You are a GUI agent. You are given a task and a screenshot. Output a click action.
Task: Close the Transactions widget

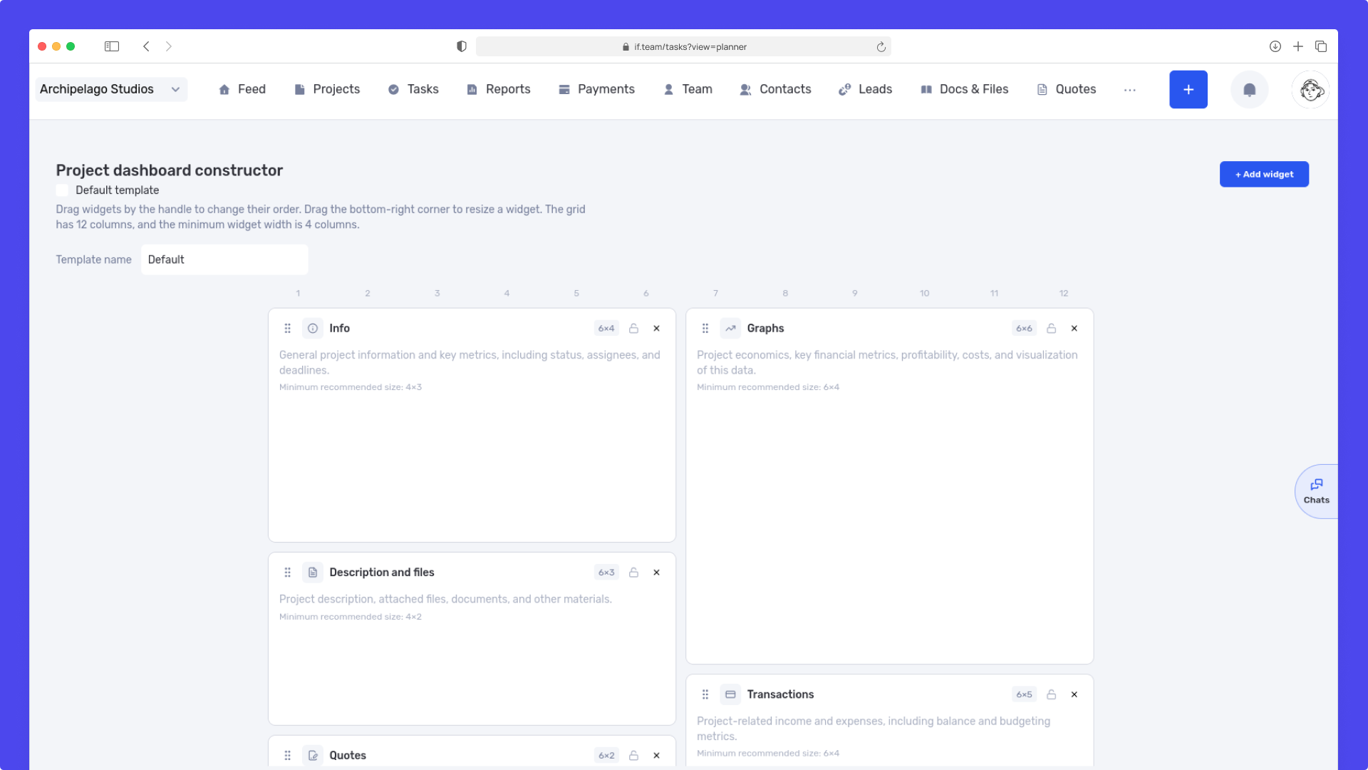(x=1074, y=694)
